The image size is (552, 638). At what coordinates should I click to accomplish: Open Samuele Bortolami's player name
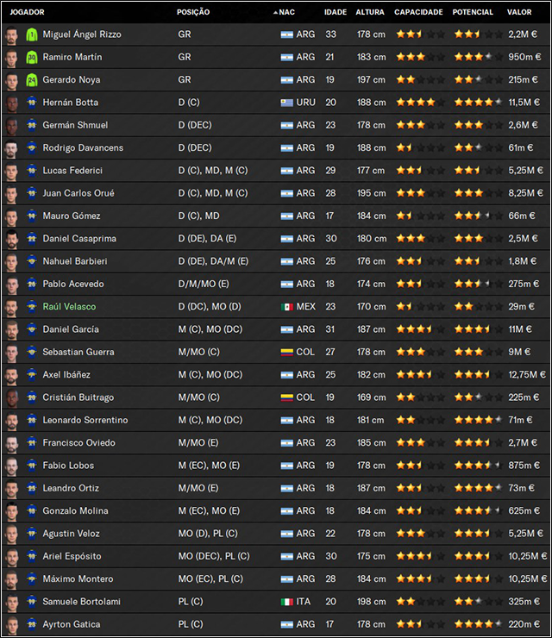click(x=81, y=602)
